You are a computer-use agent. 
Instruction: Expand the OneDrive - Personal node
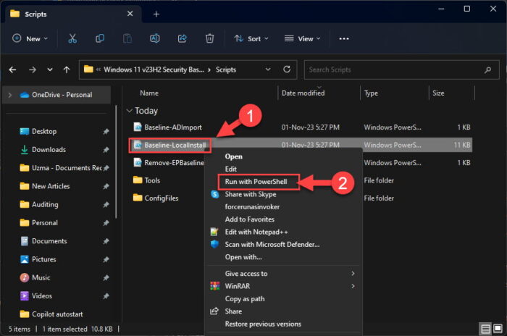click(x=10, y=95)
